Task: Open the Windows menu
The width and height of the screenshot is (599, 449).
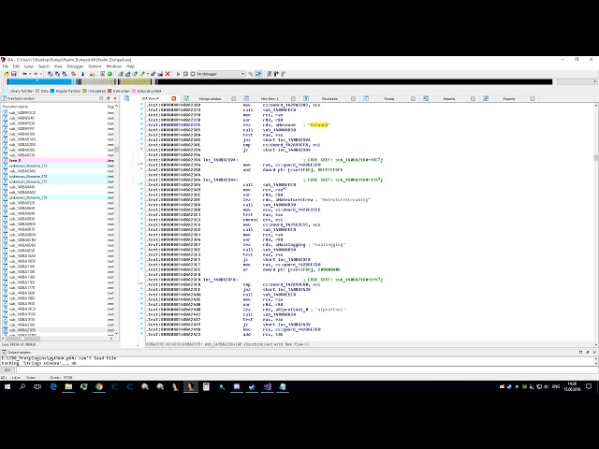Action: click(x=114, y=66)
